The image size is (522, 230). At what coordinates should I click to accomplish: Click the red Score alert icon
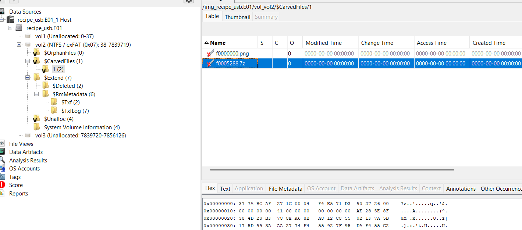point(3,185)
